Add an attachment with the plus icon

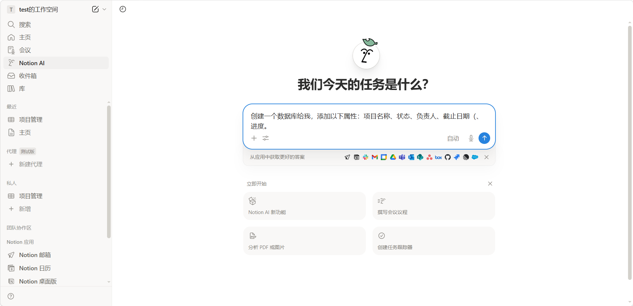254,138
